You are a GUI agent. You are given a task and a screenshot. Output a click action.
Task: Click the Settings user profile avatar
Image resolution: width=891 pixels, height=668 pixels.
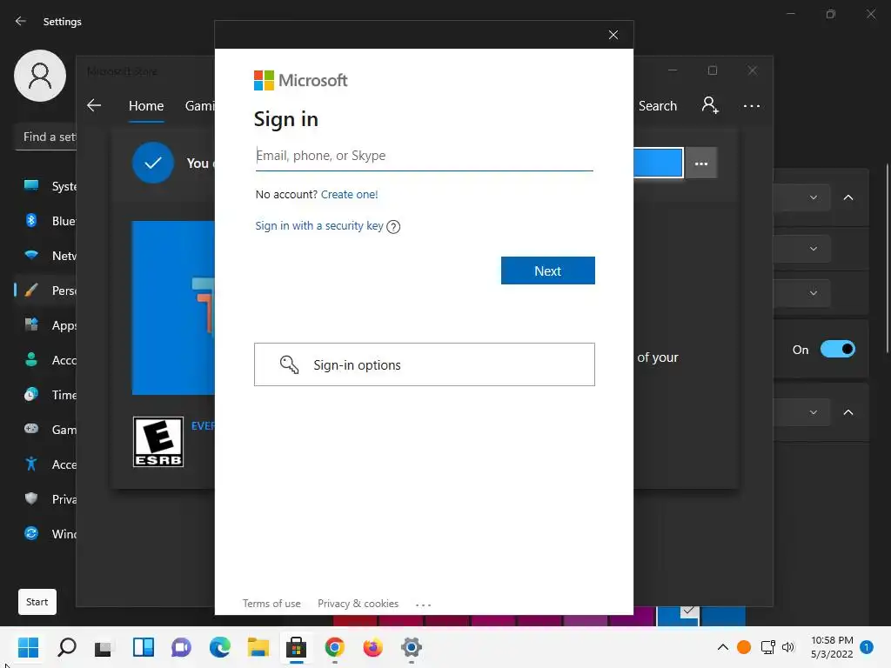coord(40,76)
